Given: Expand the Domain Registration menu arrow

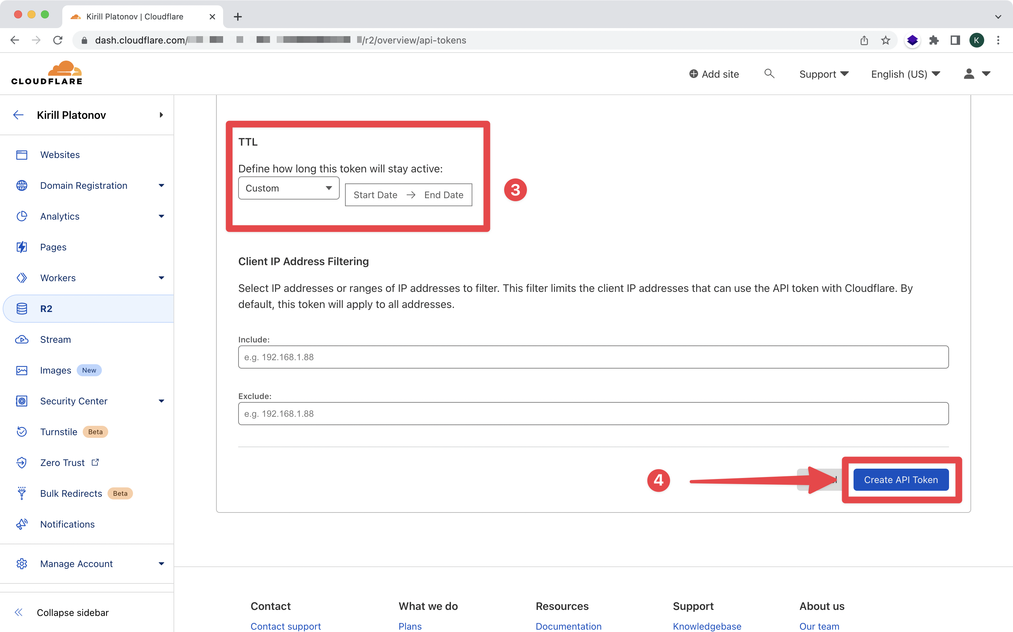Looking at the screenshot, I should click(161, 185).
